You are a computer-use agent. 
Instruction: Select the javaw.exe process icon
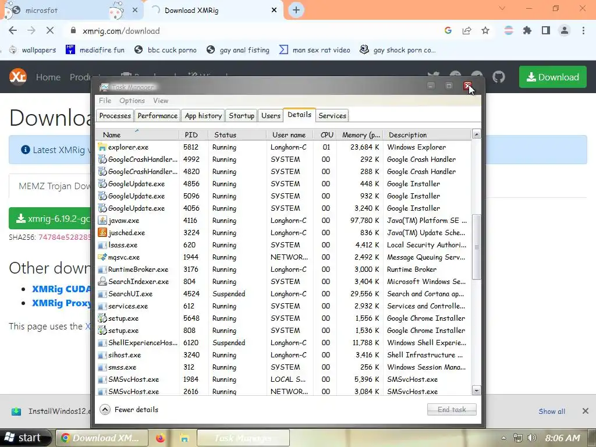coord(102,221)
